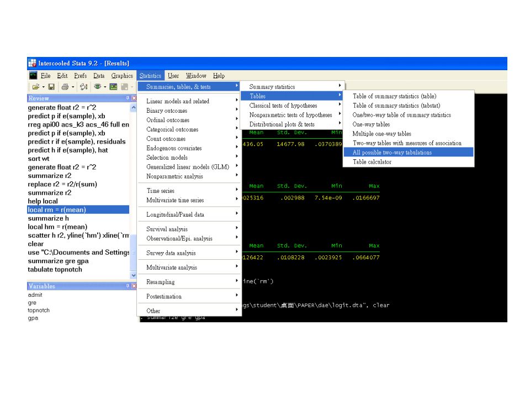This screenshot has height=398, width=530.
Task: Click the Print toolbar icon
Action: coord(65,87)
